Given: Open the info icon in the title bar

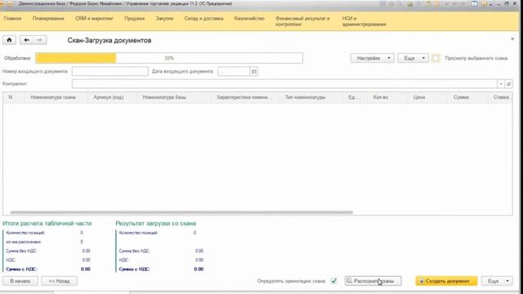Looking at the screenshot, I should (485, 4).
